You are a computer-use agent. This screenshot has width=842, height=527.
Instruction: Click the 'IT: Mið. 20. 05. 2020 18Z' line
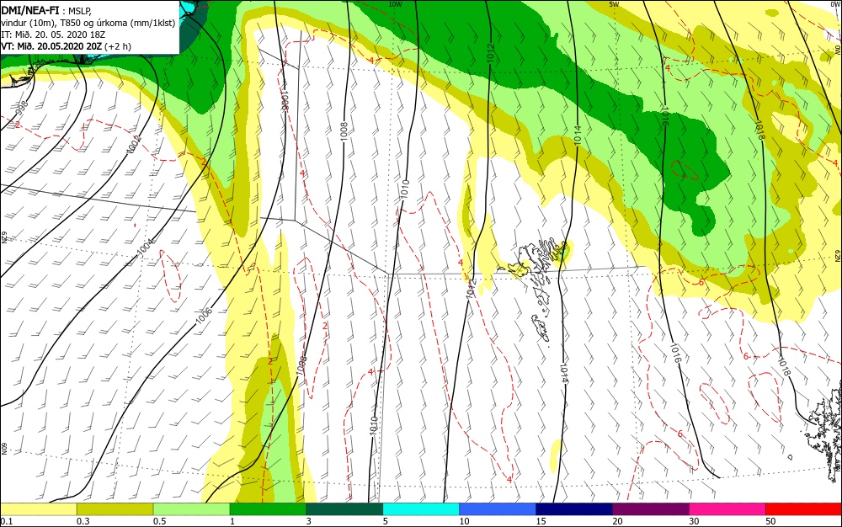click(51, 35)
